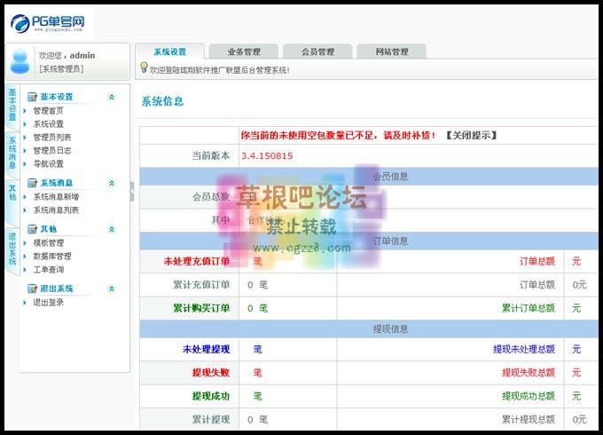Click the 欢迎您，admin greeting
The width and height of the screenshot is (603, 435).
coord(67,55)
